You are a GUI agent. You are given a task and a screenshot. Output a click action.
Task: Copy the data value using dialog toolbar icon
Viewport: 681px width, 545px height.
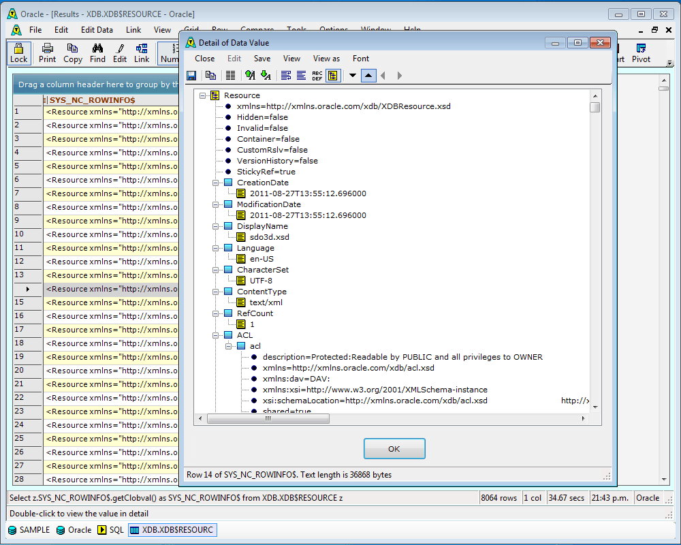(x=210, y=76)
